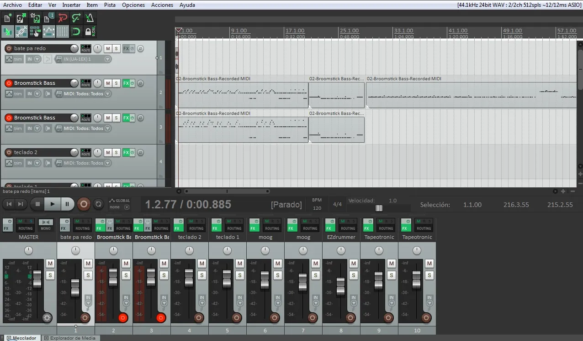Open envelope trim button on teclado 2 track
The image size is (583, 341).
[14, 163]
